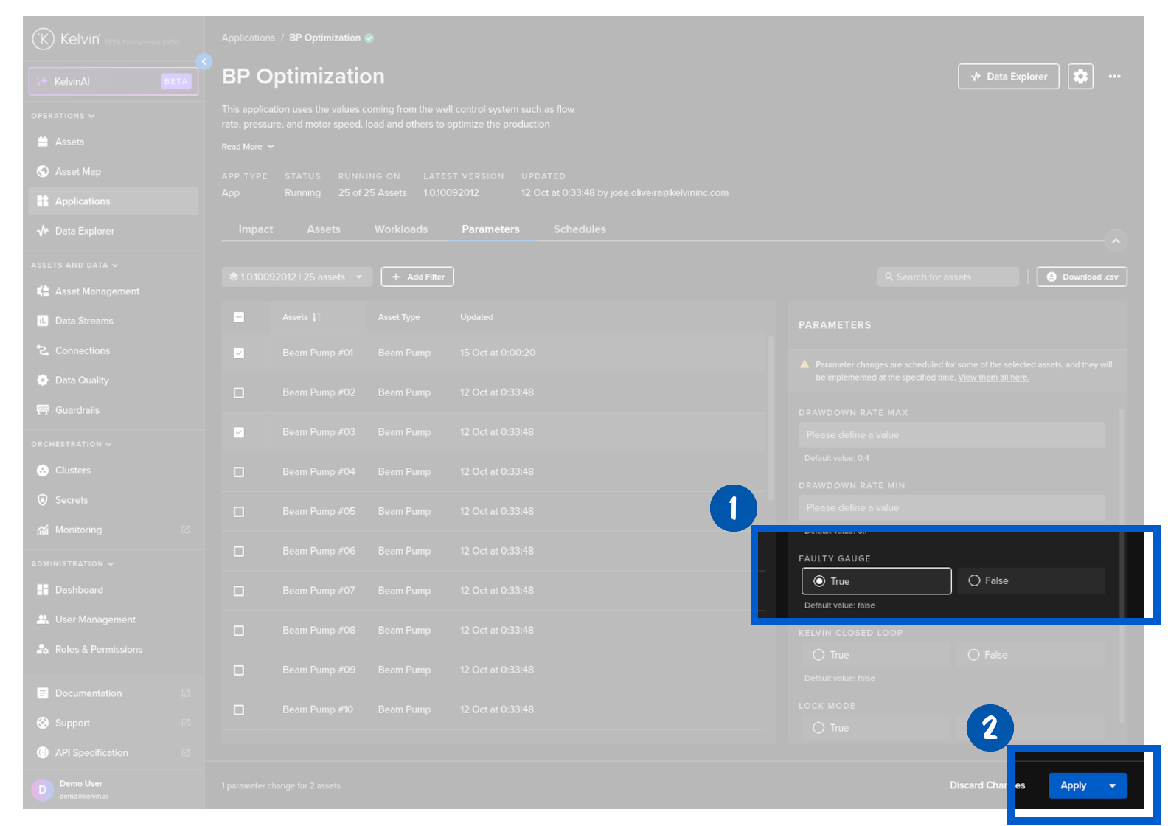This screenshot has width=1168, height=826.
Task: Open Guardrails from the sidebar
Action: (x=77, y=410)
